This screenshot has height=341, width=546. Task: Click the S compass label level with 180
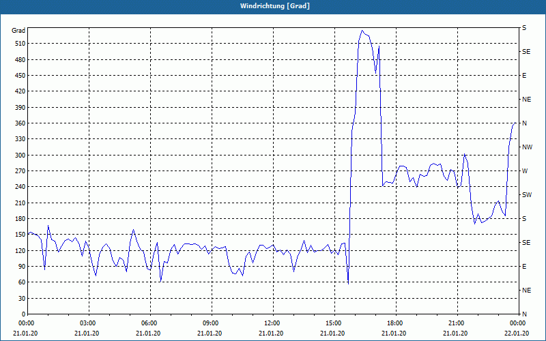click(x=524, y=219)
